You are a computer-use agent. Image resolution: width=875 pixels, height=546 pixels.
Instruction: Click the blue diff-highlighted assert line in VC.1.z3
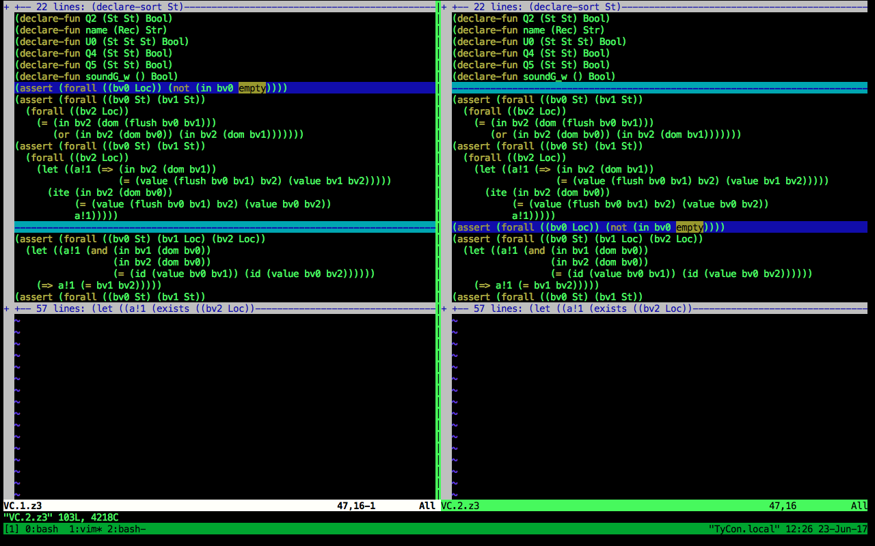pyautogui.click(x=225, y=88)
